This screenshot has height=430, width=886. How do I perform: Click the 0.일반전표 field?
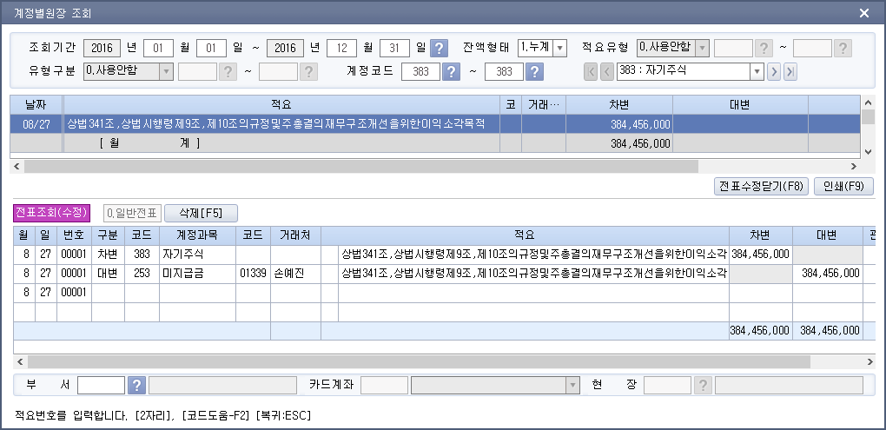(133, 213)
